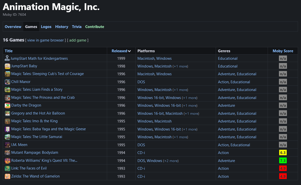Click The Little Samurai cover icon
Image resolution: width=301 pixels, height=185 pixels.
pyautogui.click(x=8, y=137)
